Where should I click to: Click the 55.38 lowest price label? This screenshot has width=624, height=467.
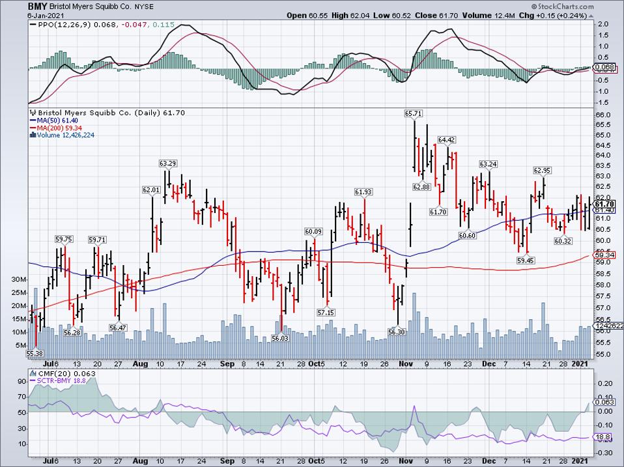pos(35,353)
